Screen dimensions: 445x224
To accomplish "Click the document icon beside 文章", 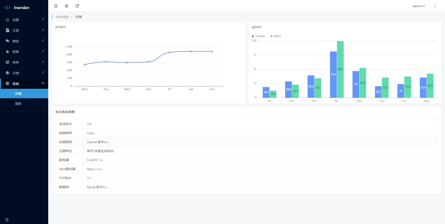I will tap(7, 30).
